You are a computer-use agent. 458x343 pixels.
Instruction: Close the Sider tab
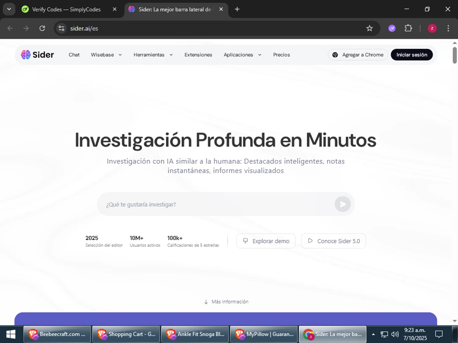pyautogui.click(x=221, y=9)
